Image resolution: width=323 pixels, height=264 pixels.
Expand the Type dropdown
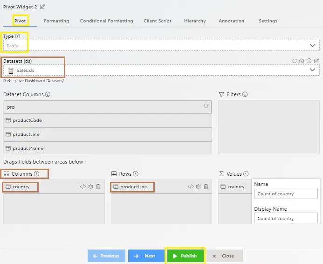[x=312, y=45]
